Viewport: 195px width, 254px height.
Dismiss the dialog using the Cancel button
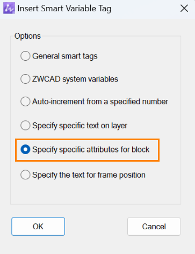tap(154, 227)
